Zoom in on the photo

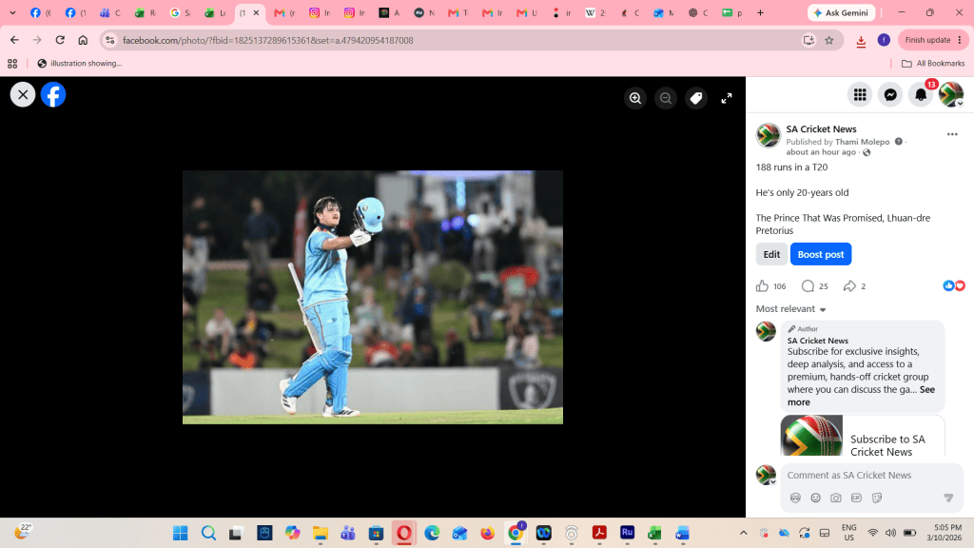click(x=634, y=98)
